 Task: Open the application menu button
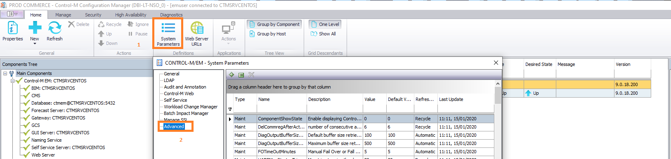click(12, 14)
